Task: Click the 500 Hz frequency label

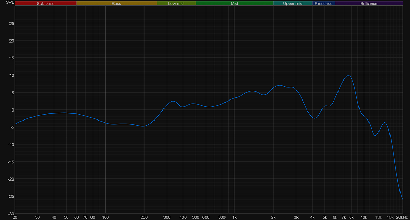Action: click(x=196, y=217)
